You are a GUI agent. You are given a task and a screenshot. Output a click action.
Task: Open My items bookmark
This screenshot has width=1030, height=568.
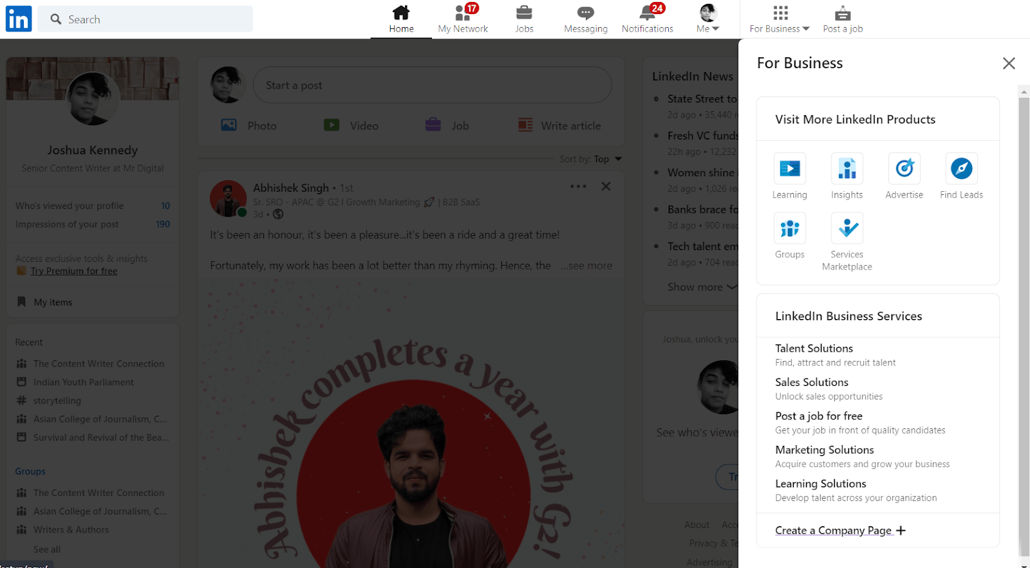[44, 302]
